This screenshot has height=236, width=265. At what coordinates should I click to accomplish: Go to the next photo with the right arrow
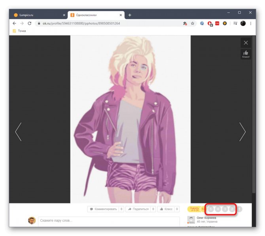click(242, 132)
